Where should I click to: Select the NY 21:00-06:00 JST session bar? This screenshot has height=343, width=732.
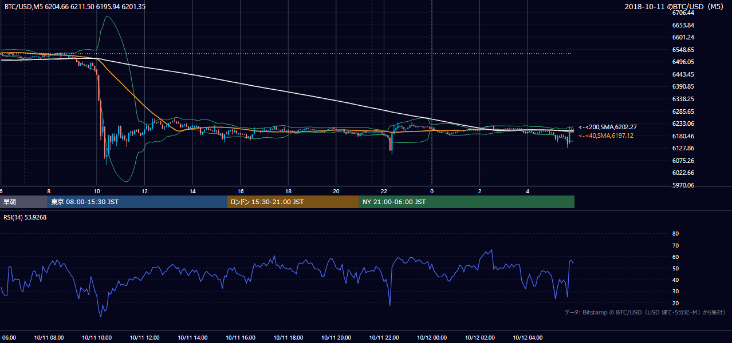(x=467, y=202)
